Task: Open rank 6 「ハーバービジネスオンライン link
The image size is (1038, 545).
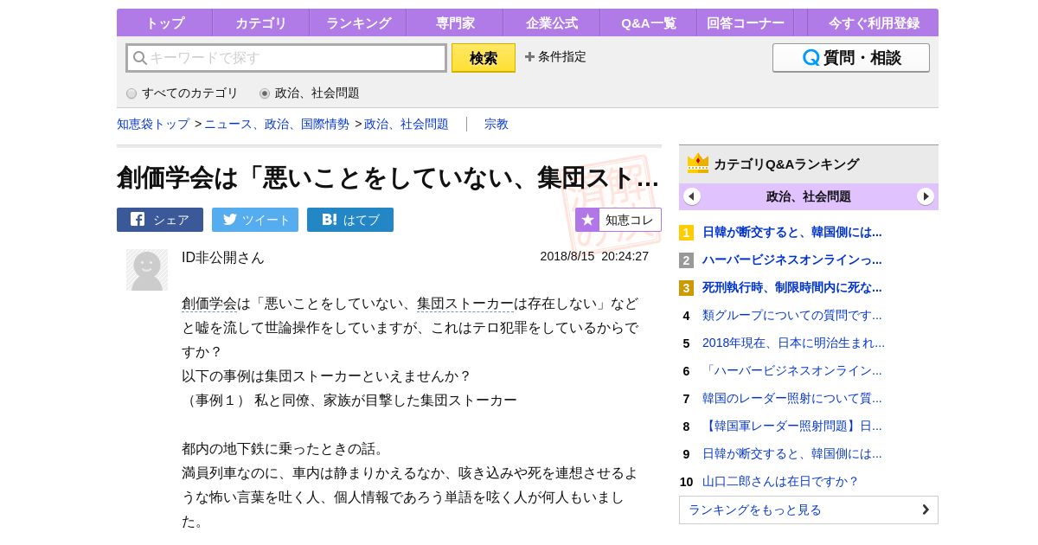Action: click(792, 371)
